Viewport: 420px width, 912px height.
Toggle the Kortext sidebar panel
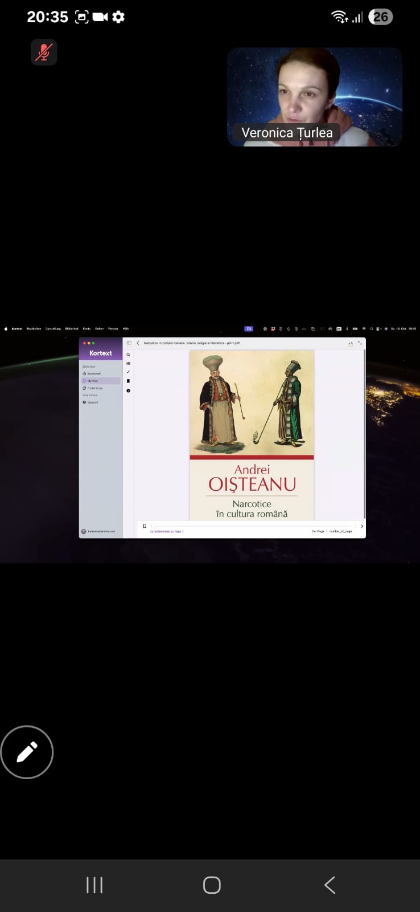click(x=129, y=343)
